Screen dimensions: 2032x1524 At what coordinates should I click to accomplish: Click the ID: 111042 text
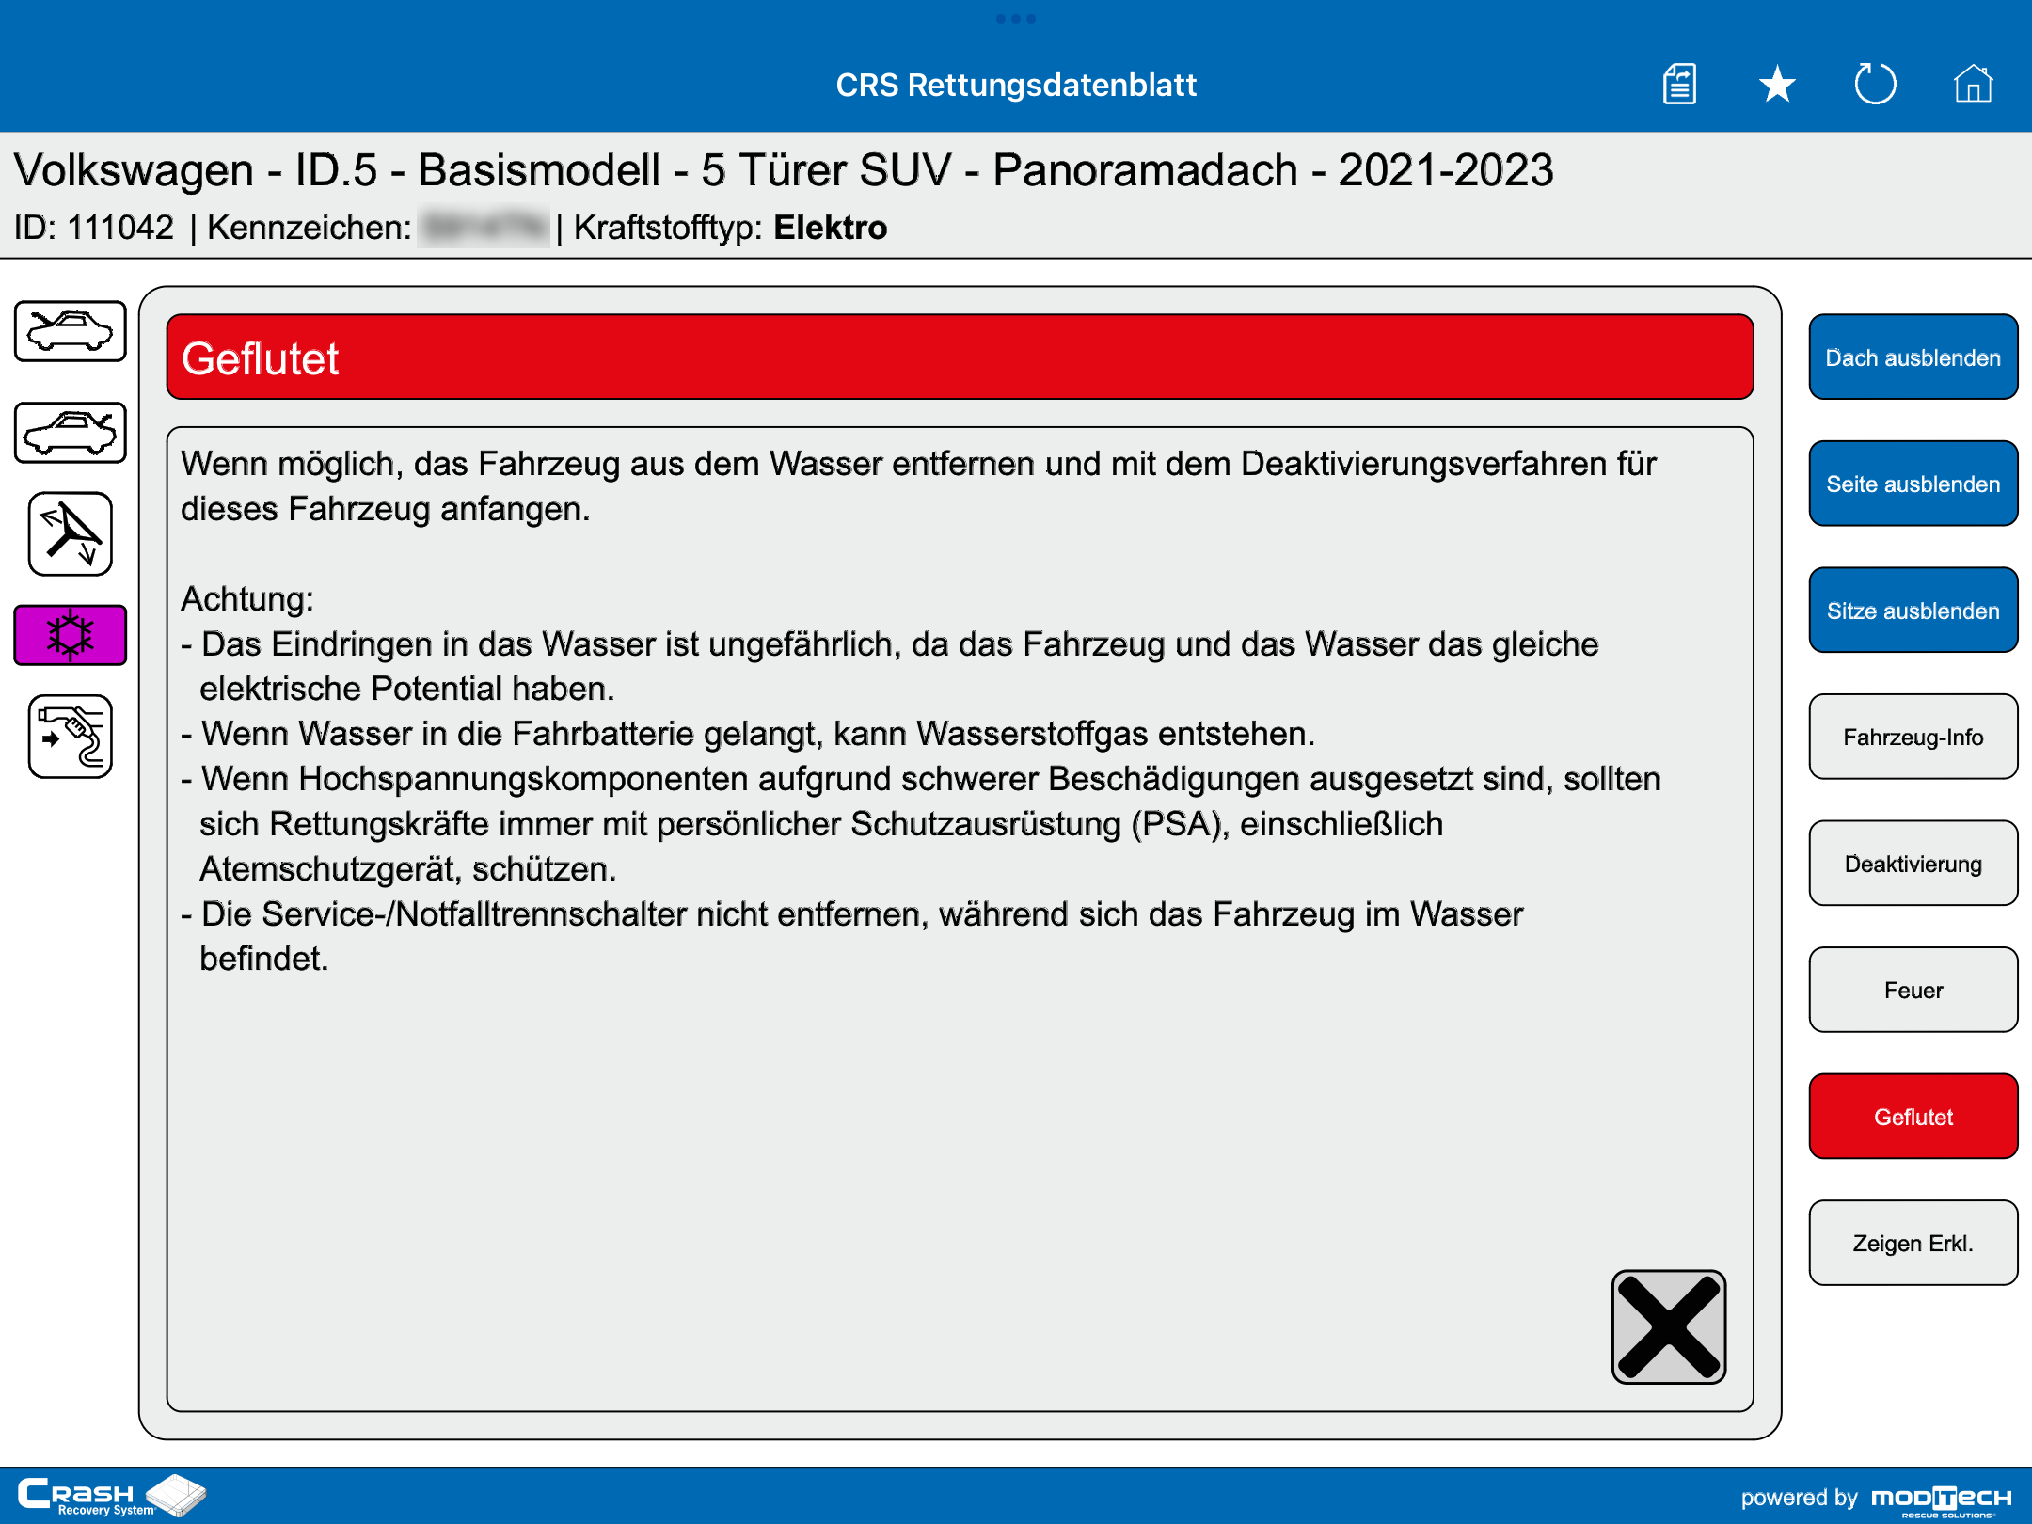94,228
